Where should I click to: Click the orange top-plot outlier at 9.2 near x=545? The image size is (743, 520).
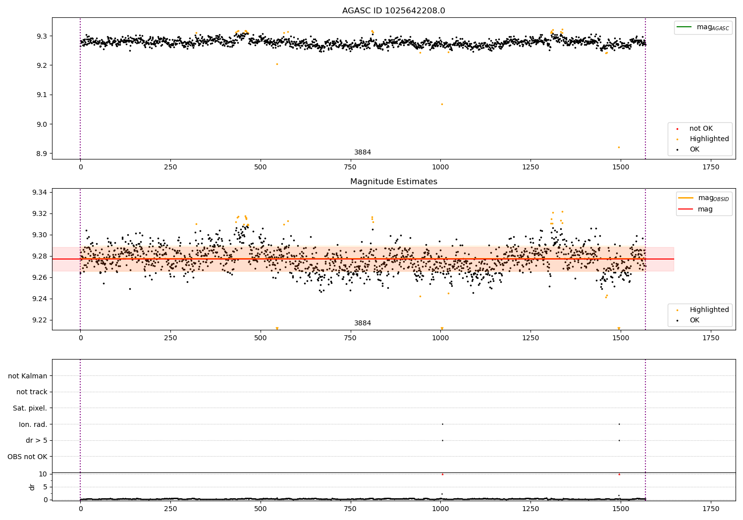(x=277, y=64)
